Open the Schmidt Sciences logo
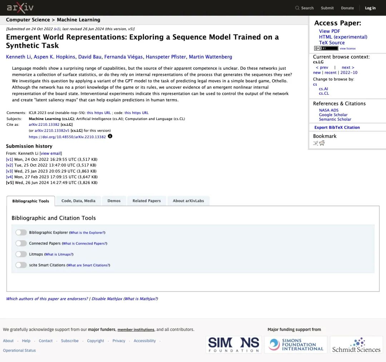386x362 pixels. coord(356,344)
